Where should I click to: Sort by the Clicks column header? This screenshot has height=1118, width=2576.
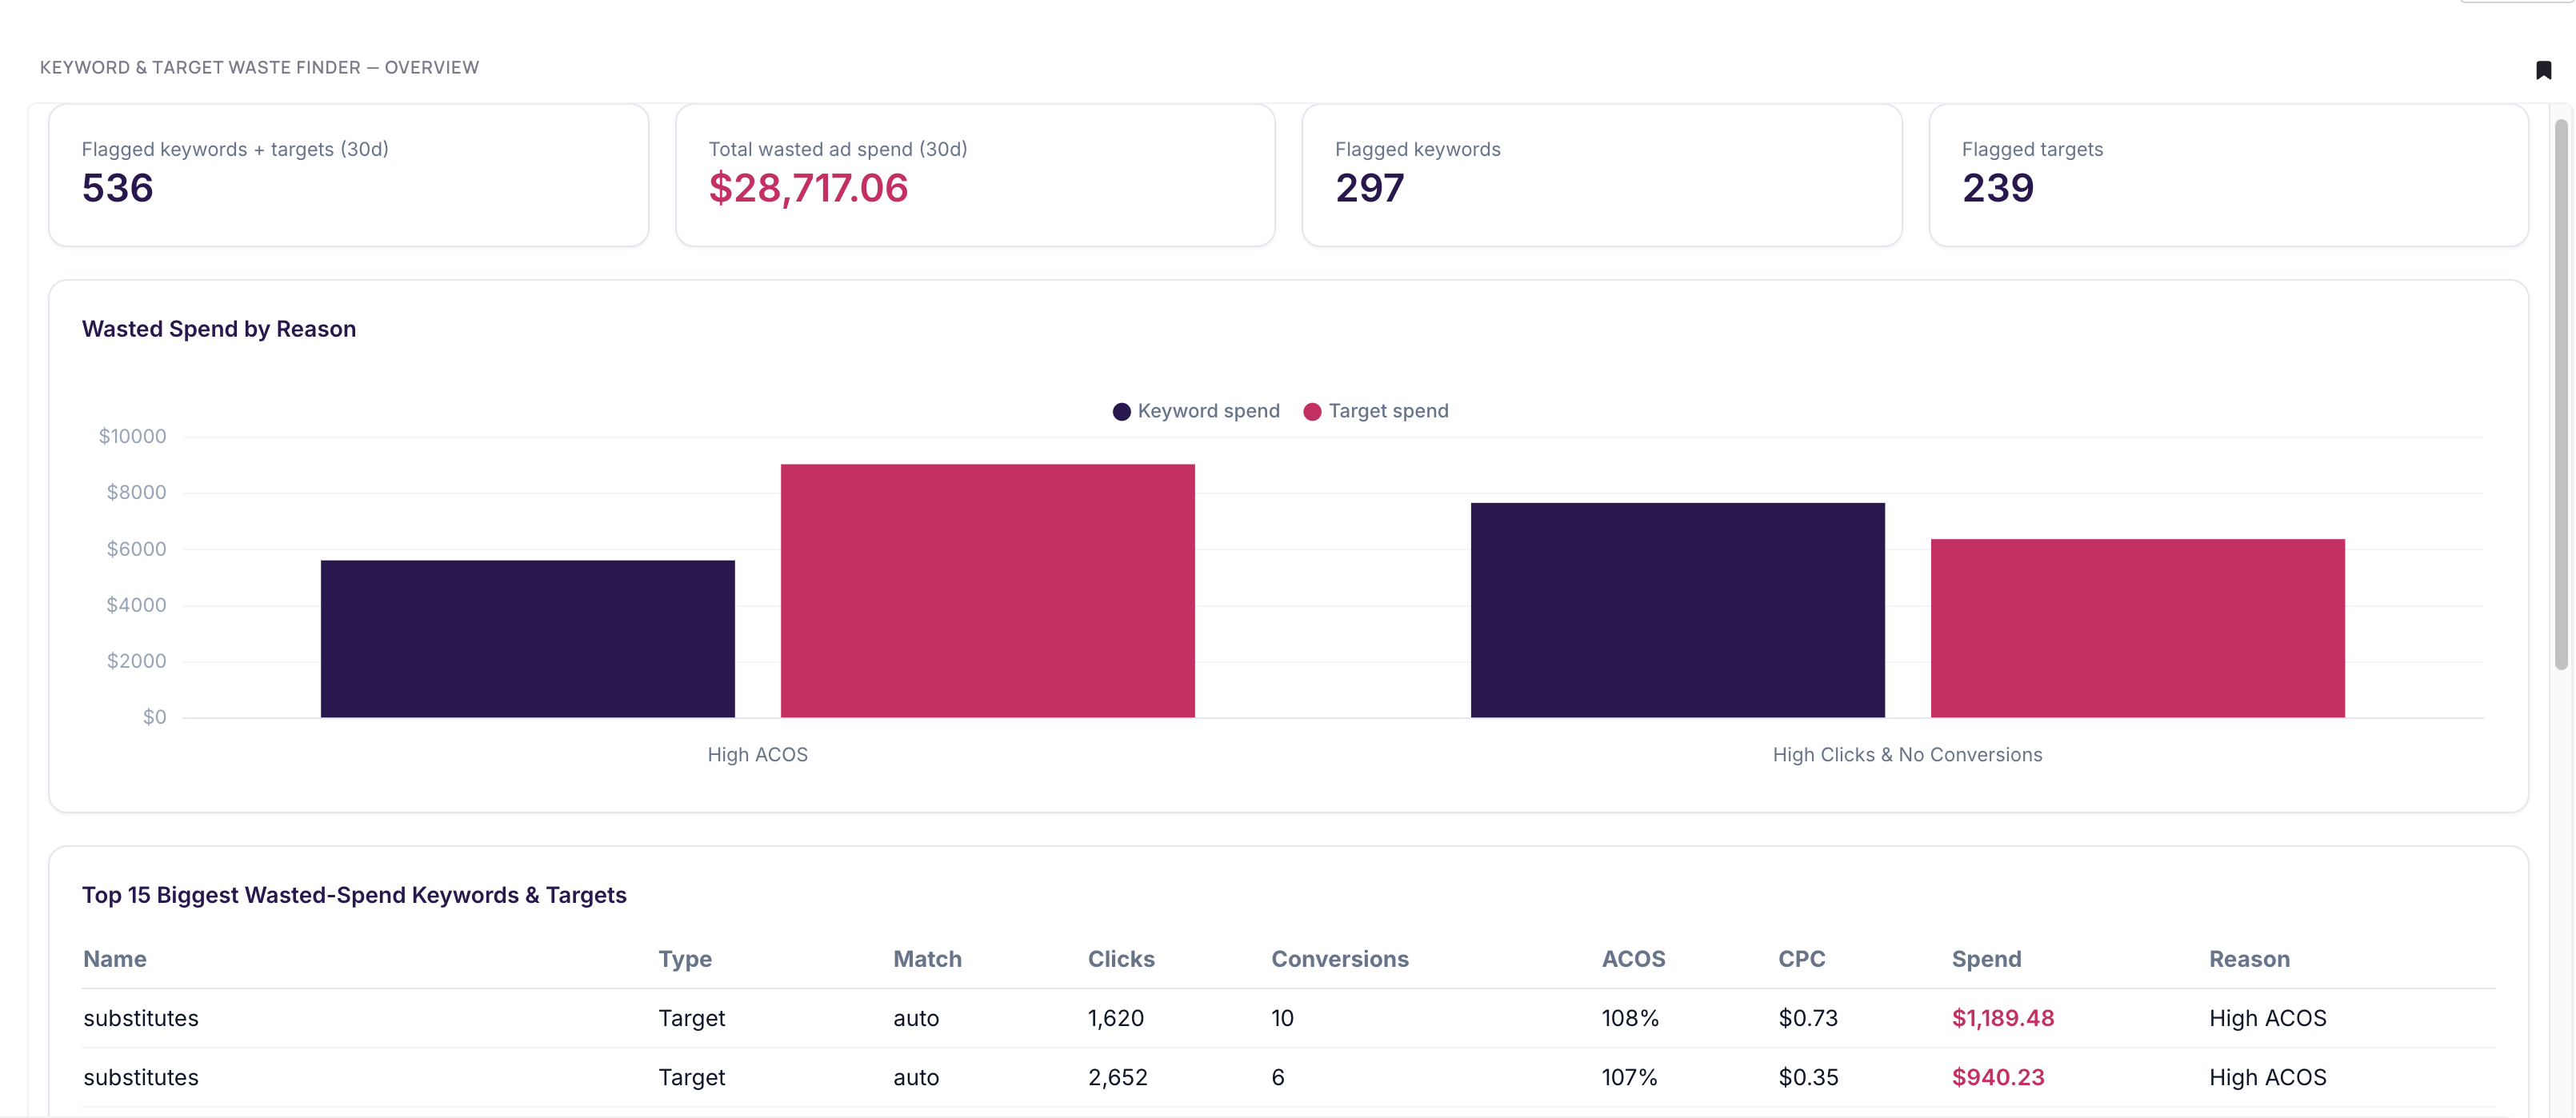(x=1121, y=959)
